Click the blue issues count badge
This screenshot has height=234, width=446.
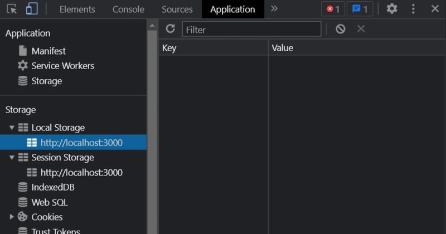click(x=360, y=9)
